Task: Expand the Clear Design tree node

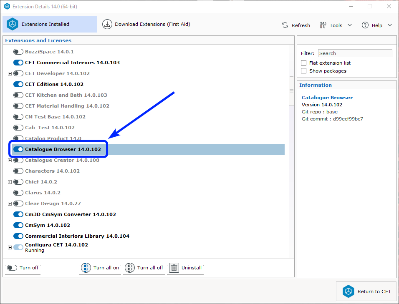Action: coord(10,204)
